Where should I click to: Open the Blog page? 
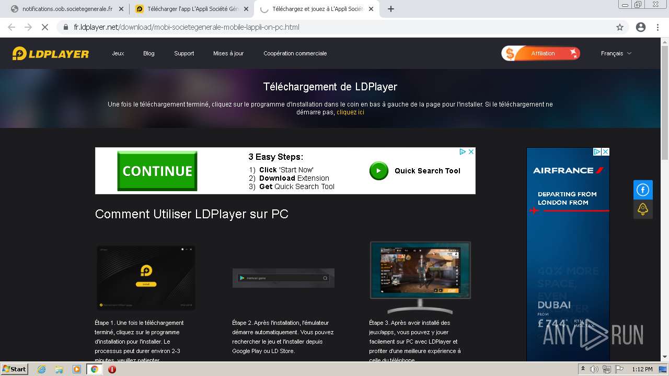pyautogui.click(x=149, y=53)
